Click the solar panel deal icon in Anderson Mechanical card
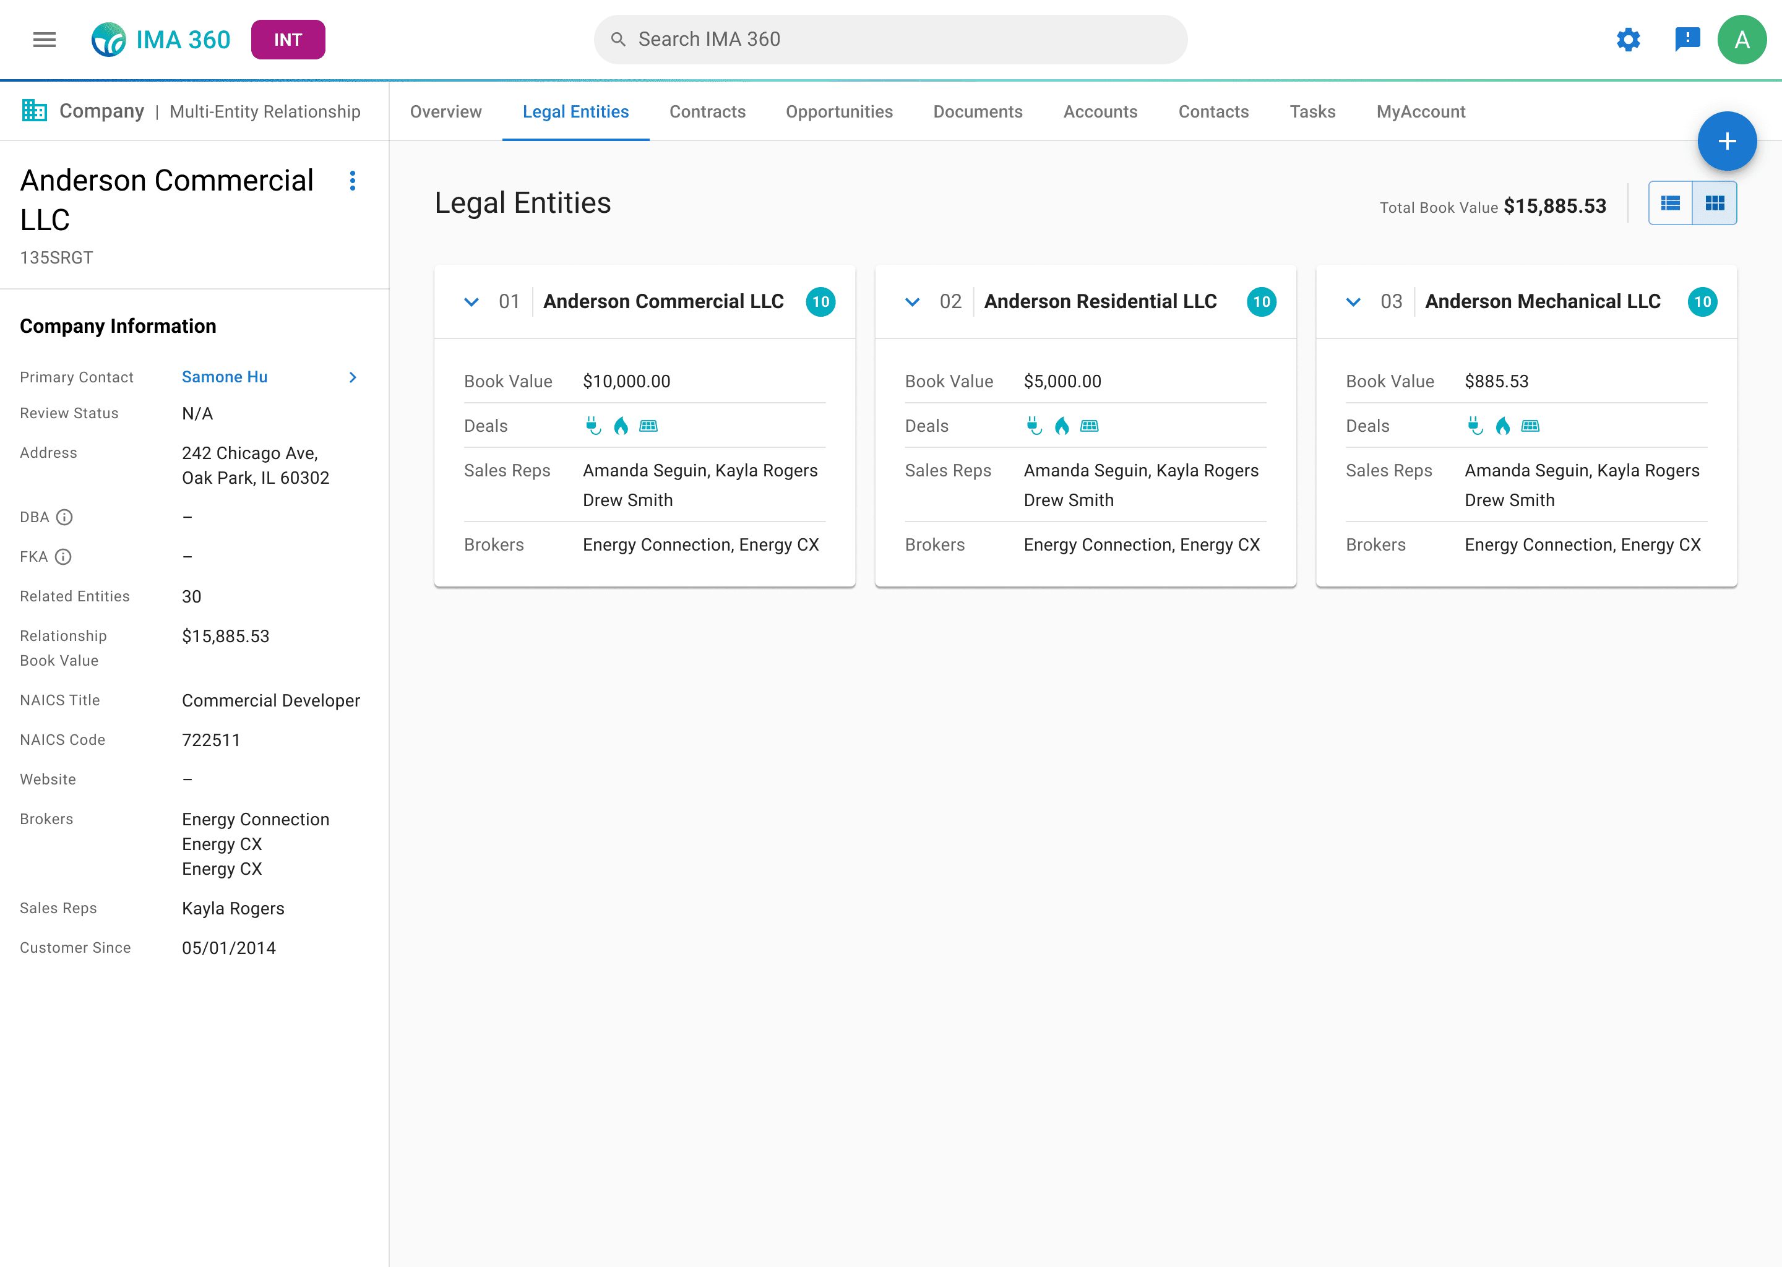Viewport: 1782px width, 1267px height. pos(1530,425)
